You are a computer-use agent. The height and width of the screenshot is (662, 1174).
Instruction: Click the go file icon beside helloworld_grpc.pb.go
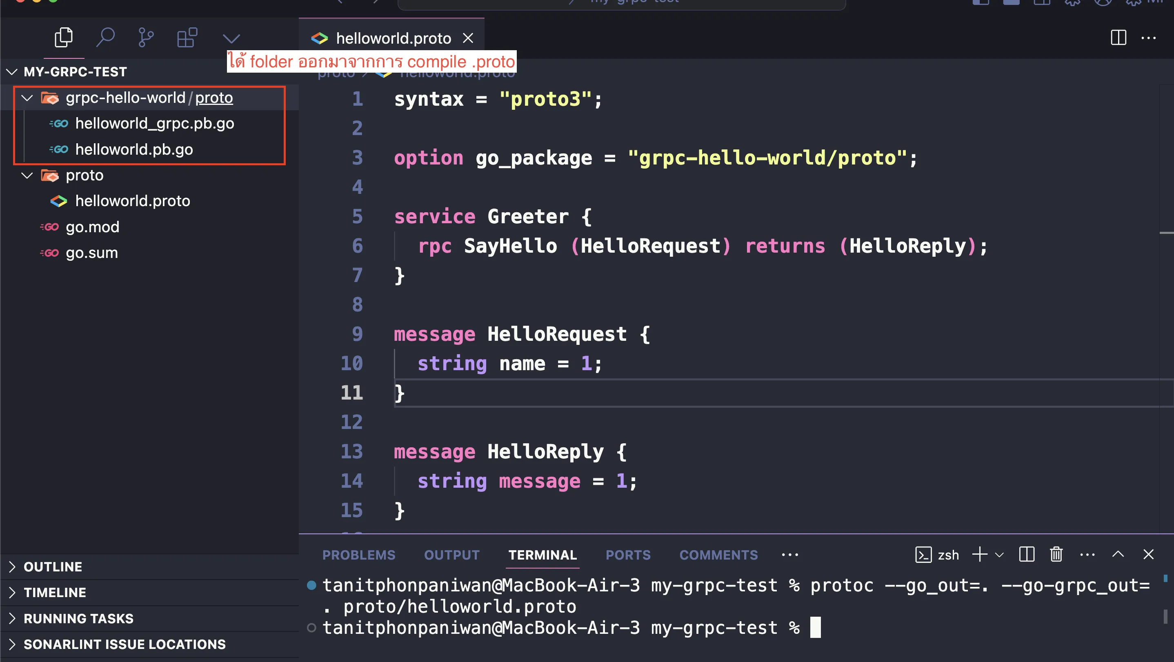point(59,124)
